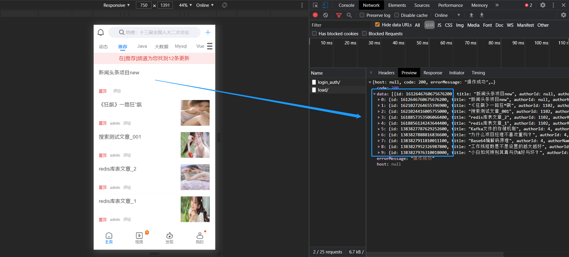The image size is (569, 257).
Task: Click the rotate device icon
Action: [225, 5]
